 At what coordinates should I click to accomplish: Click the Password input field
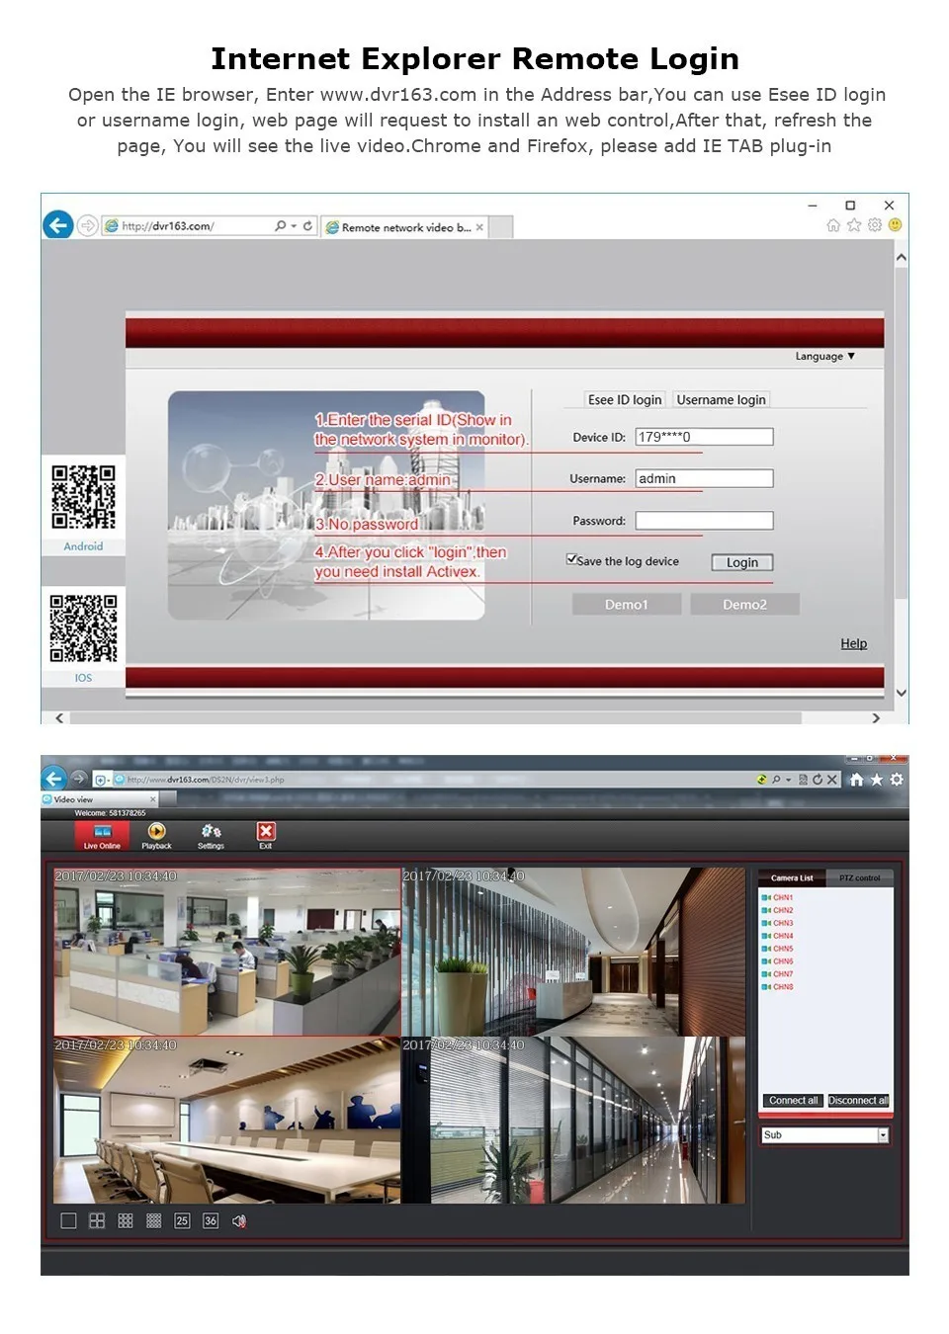[x=704, y=521]
